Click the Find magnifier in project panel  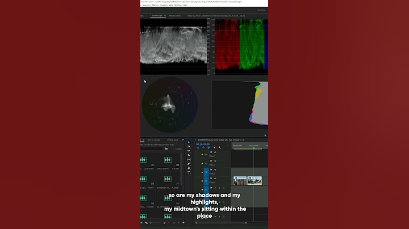click(x=179, y=223)
